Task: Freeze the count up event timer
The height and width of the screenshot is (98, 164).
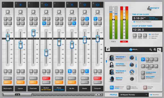Action: tap(140, 35)
